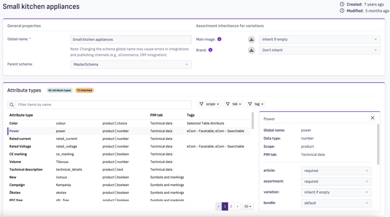
Task: Open the article required dropdown
Action: [336, 171]
